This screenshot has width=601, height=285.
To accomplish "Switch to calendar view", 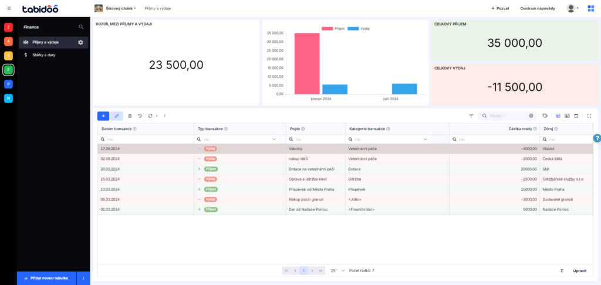I will (576, 116).
